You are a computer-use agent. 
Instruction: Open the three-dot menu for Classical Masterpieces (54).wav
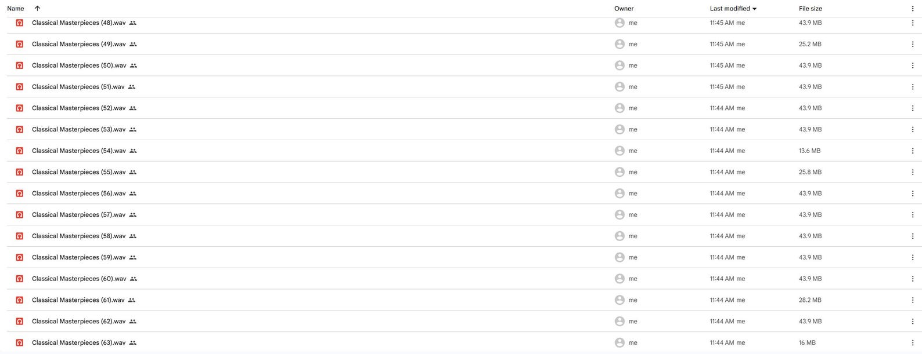912,151
